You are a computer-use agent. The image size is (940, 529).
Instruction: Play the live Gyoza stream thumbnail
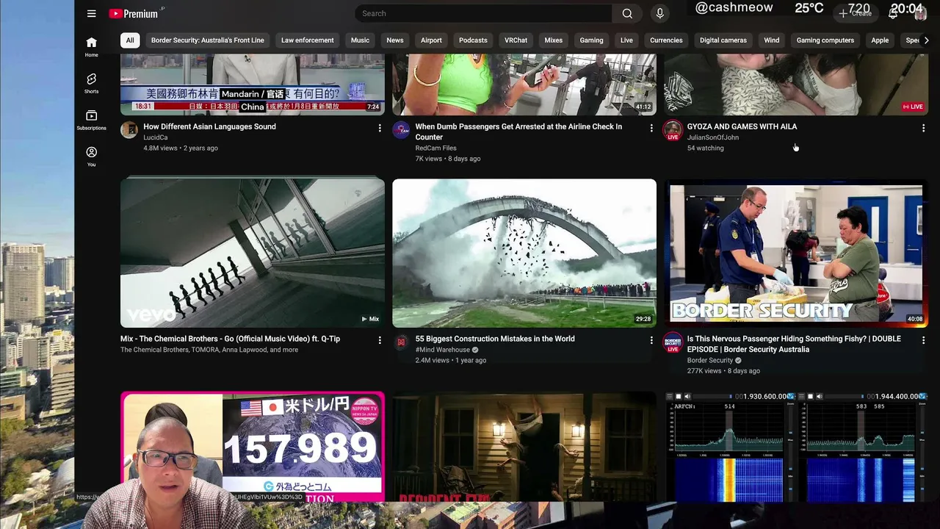tap(796, 84)
